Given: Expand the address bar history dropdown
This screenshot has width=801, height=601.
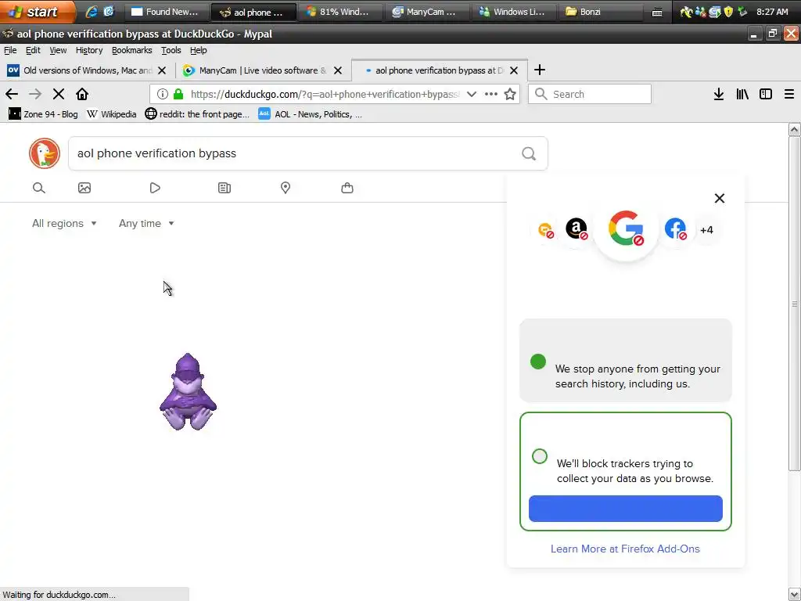Looking at the screenshot, I should coord(472,94).
